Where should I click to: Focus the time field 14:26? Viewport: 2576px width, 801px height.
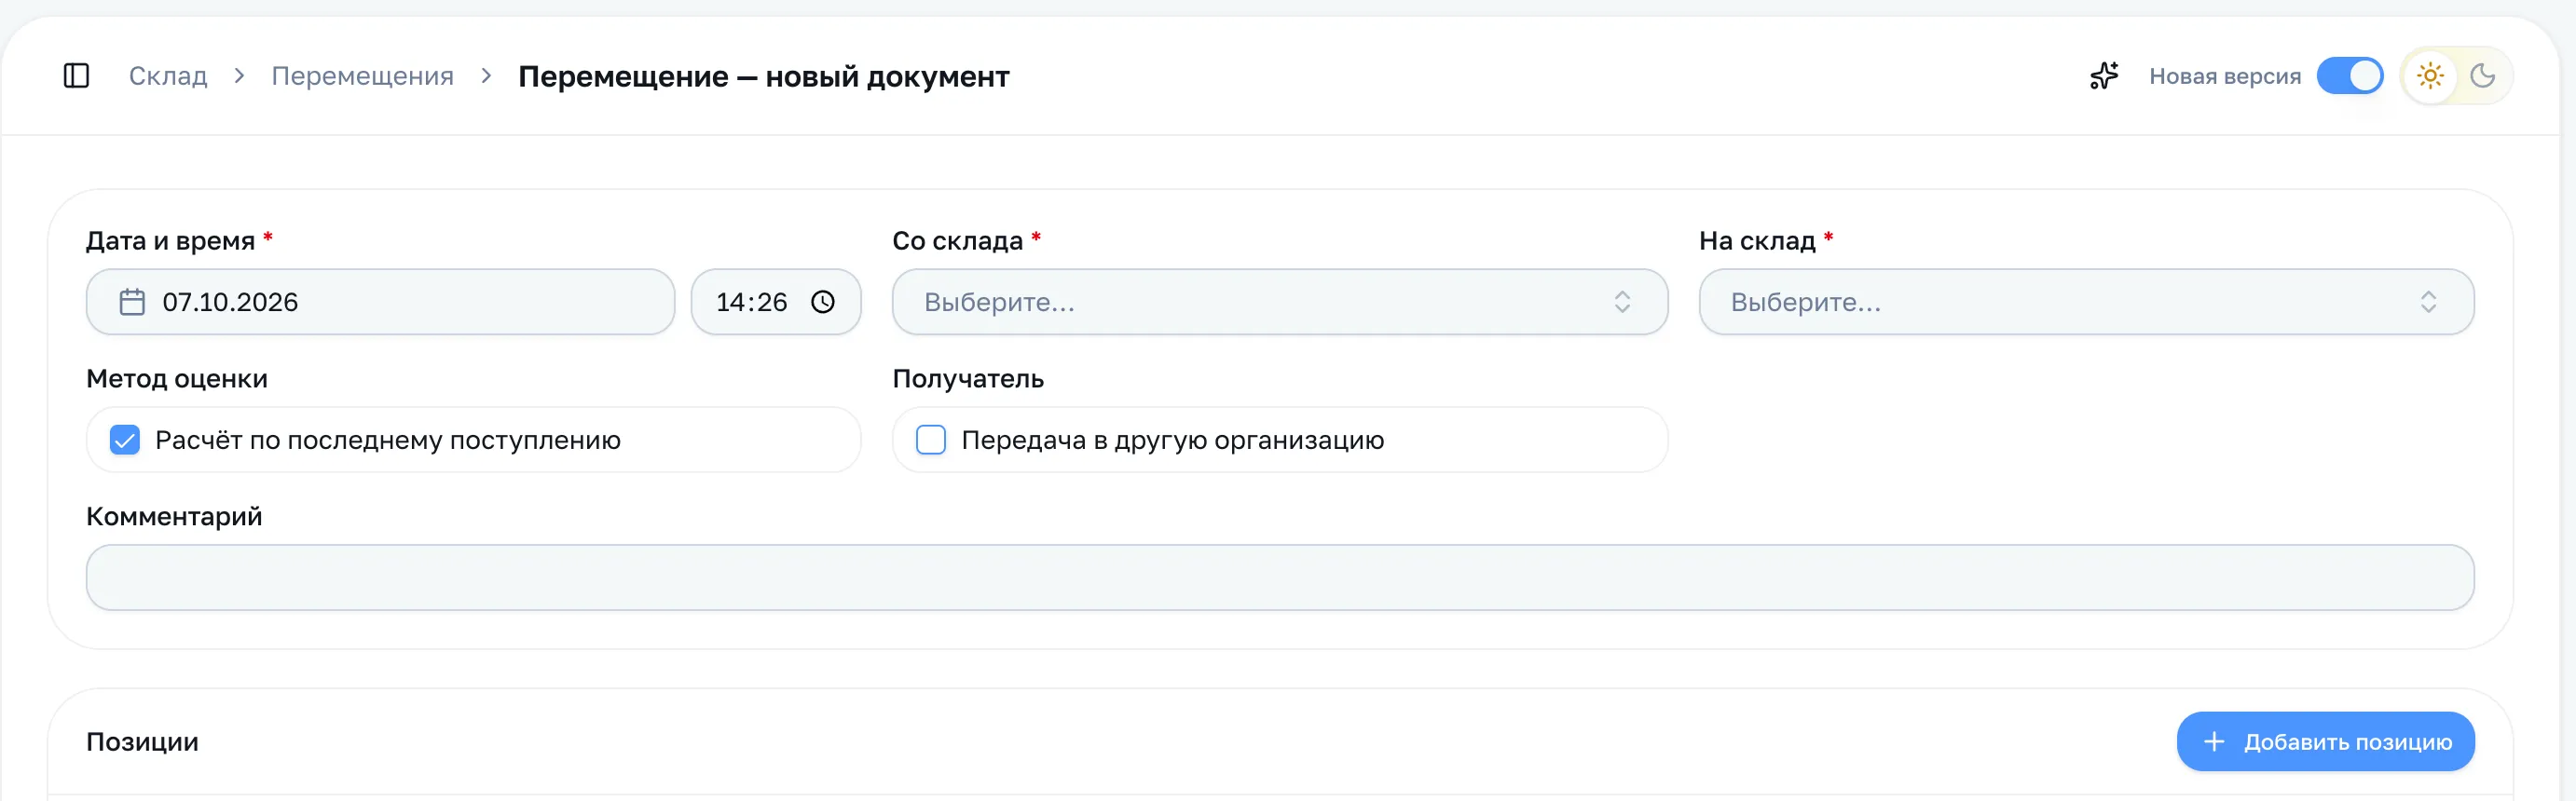776,302
